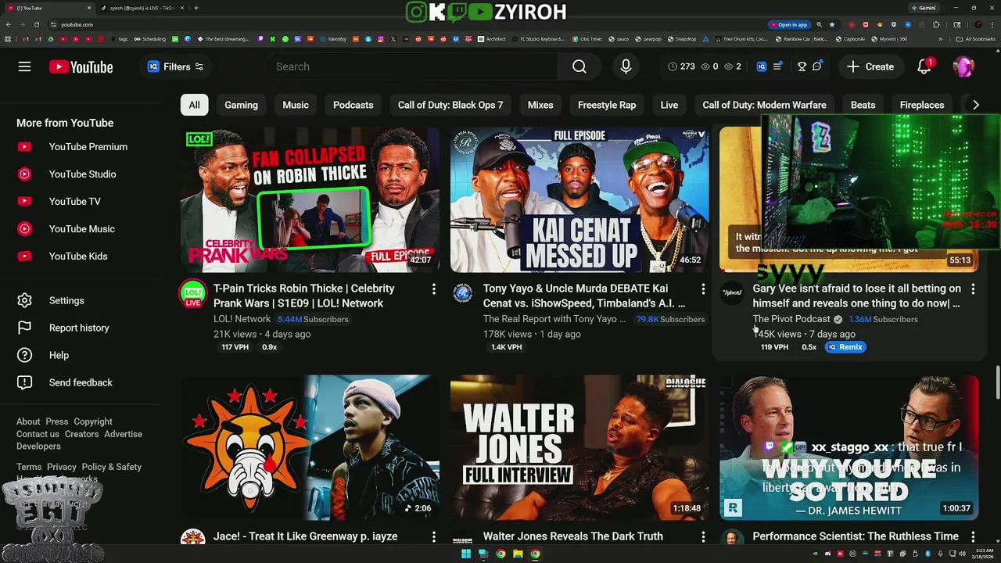
Task: Open the Windows Start button
Action: click(x=466, y=554)
